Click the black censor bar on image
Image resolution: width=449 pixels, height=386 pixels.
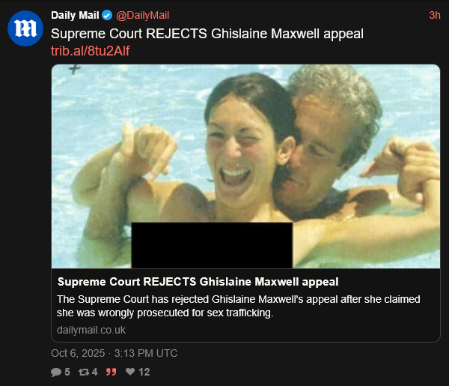[212, 246]
